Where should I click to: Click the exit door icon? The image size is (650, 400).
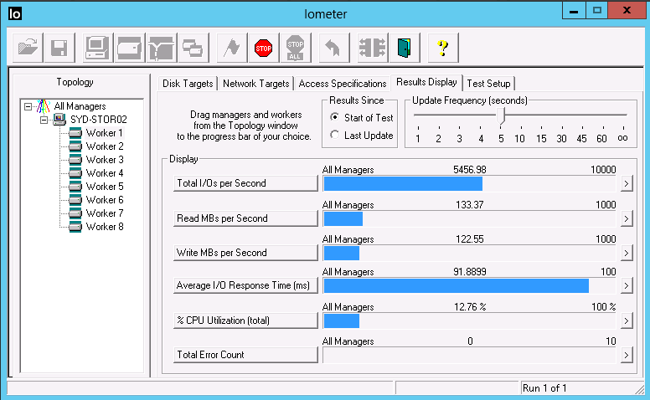click(405, 48)
